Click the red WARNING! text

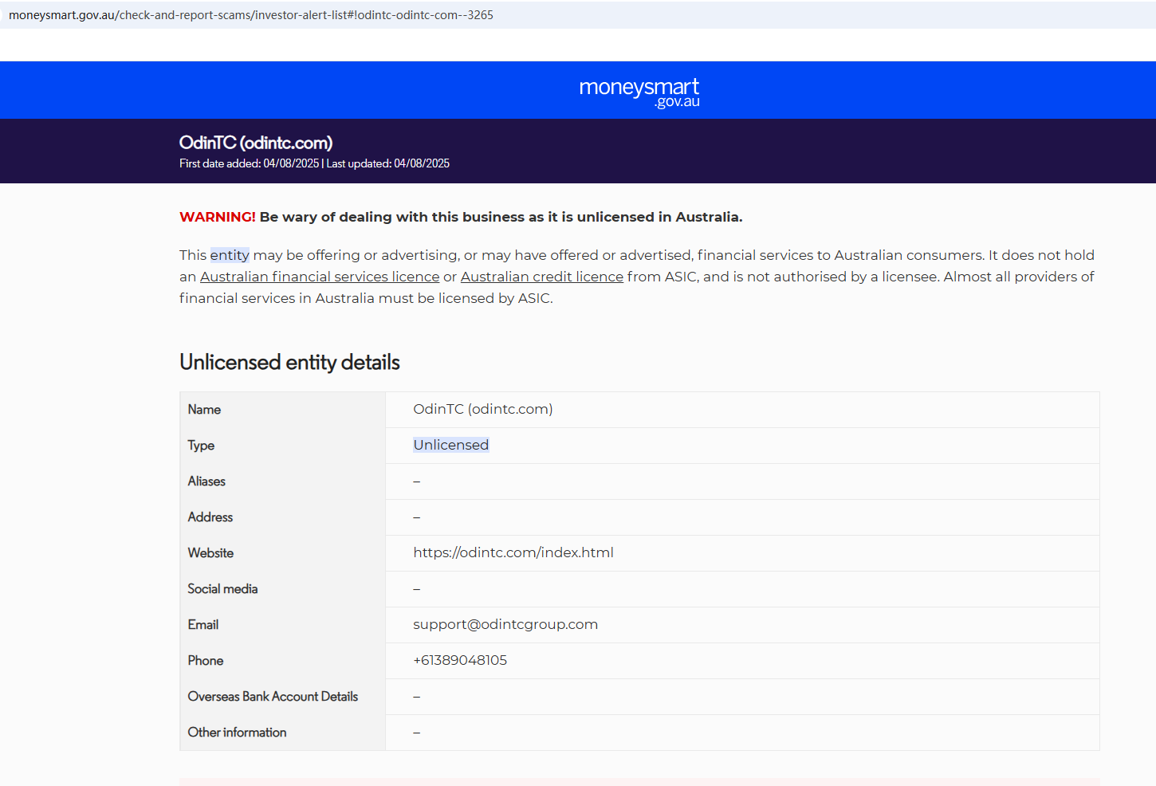(x=218, y=217)
